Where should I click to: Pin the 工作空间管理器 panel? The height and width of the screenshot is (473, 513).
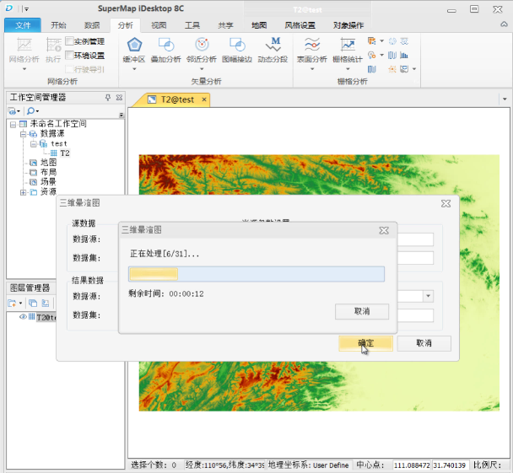click(x=108, y=98)
